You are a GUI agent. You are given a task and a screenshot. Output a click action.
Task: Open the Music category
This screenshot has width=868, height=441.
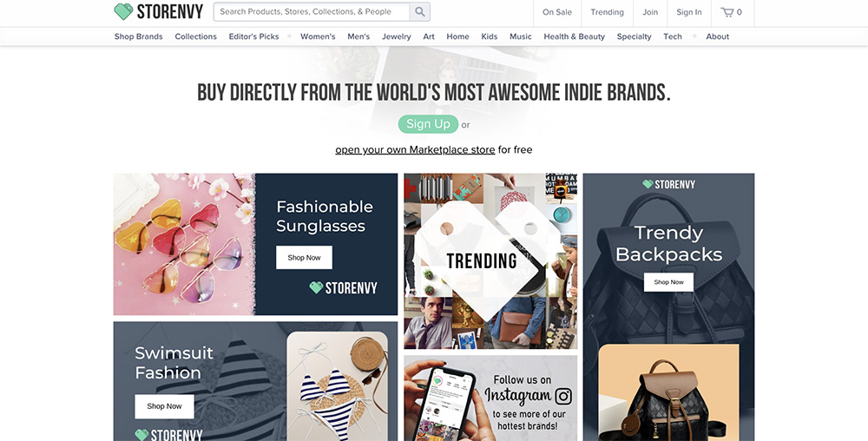click(520, 36)
